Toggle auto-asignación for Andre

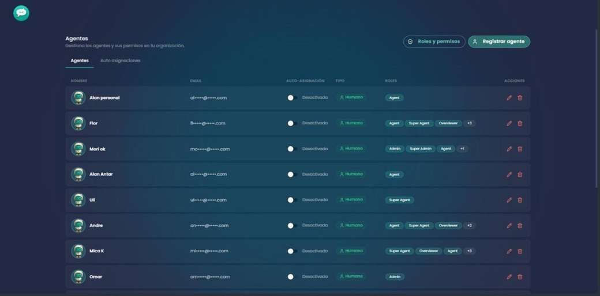292,226
